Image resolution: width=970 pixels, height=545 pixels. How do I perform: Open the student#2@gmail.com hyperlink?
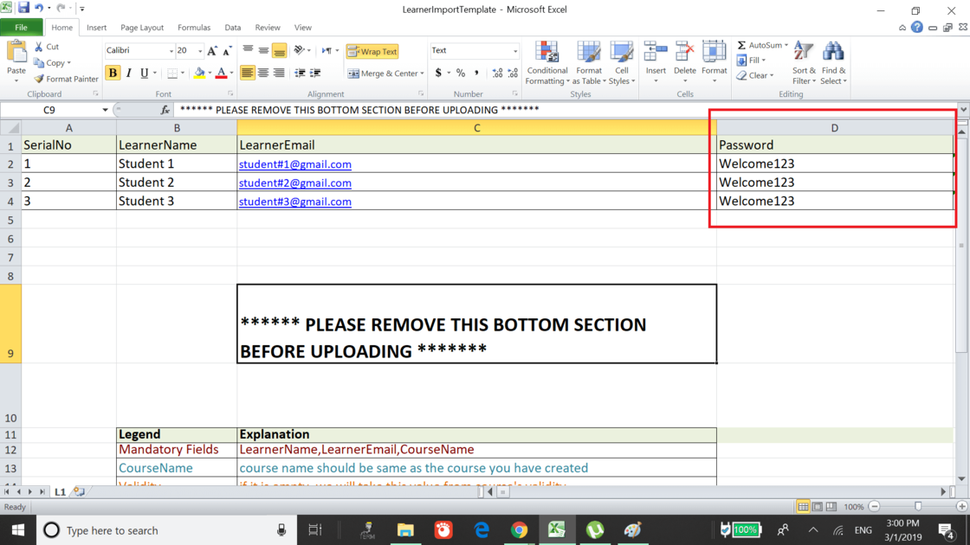click(295, 183)
